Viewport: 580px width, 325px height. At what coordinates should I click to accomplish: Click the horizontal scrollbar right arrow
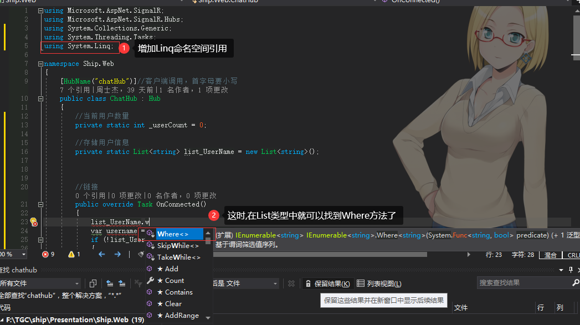[469, 254]
